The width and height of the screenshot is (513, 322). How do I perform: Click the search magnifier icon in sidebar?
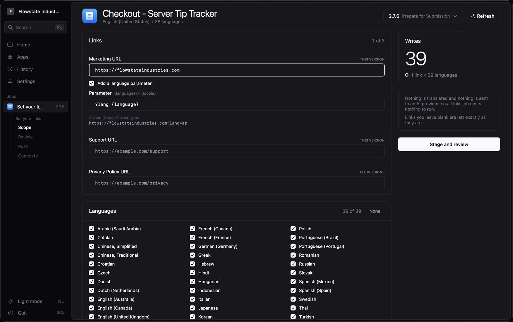[11, 27]
